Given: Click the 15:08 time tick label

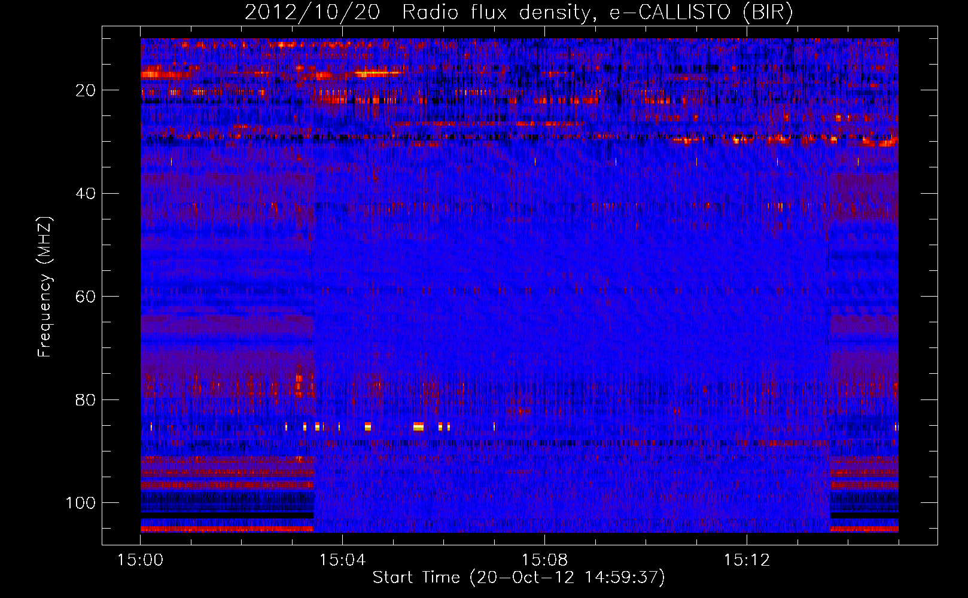Looking at the screenshot, I should [544, 560].
